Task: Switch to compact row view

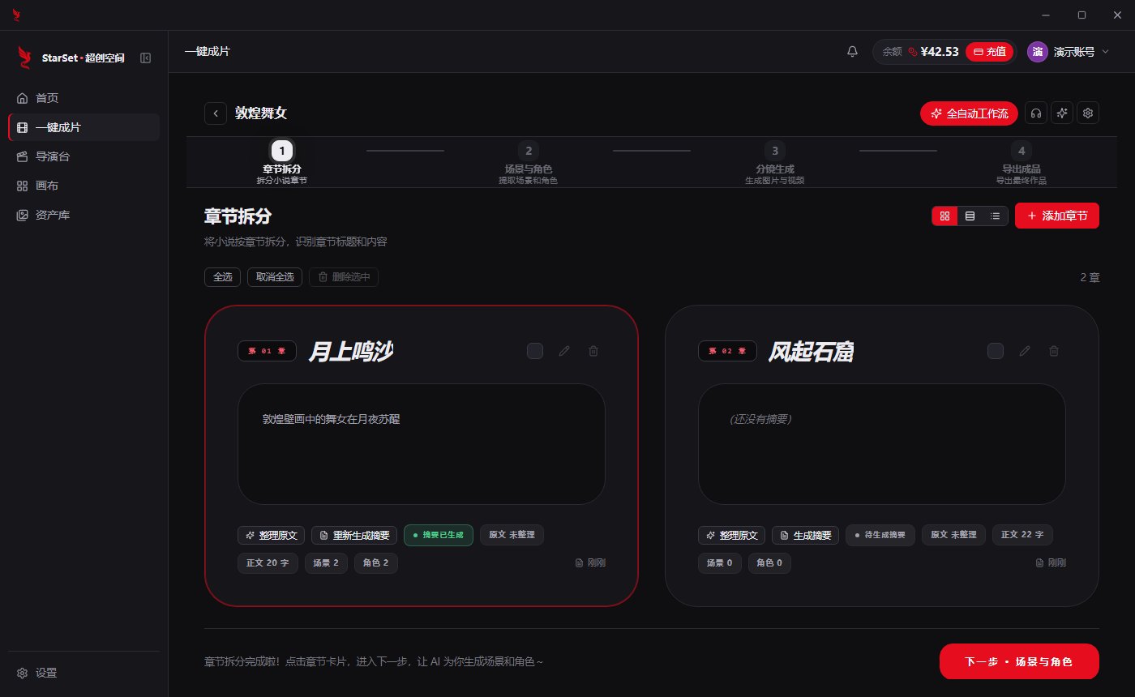Action: coord(970,216)
